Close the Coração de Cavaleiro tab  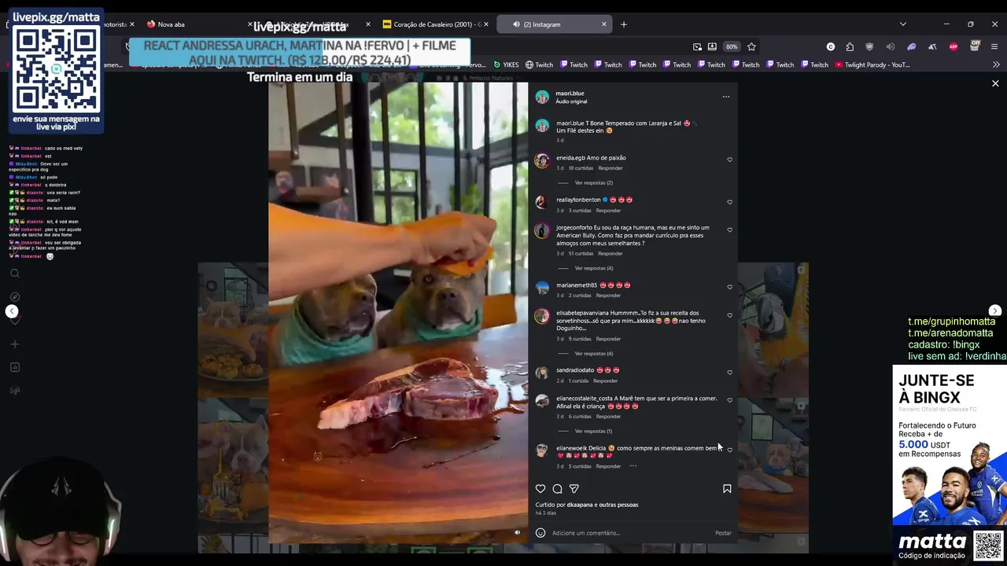pyautogui.click(x=486, y=24)
